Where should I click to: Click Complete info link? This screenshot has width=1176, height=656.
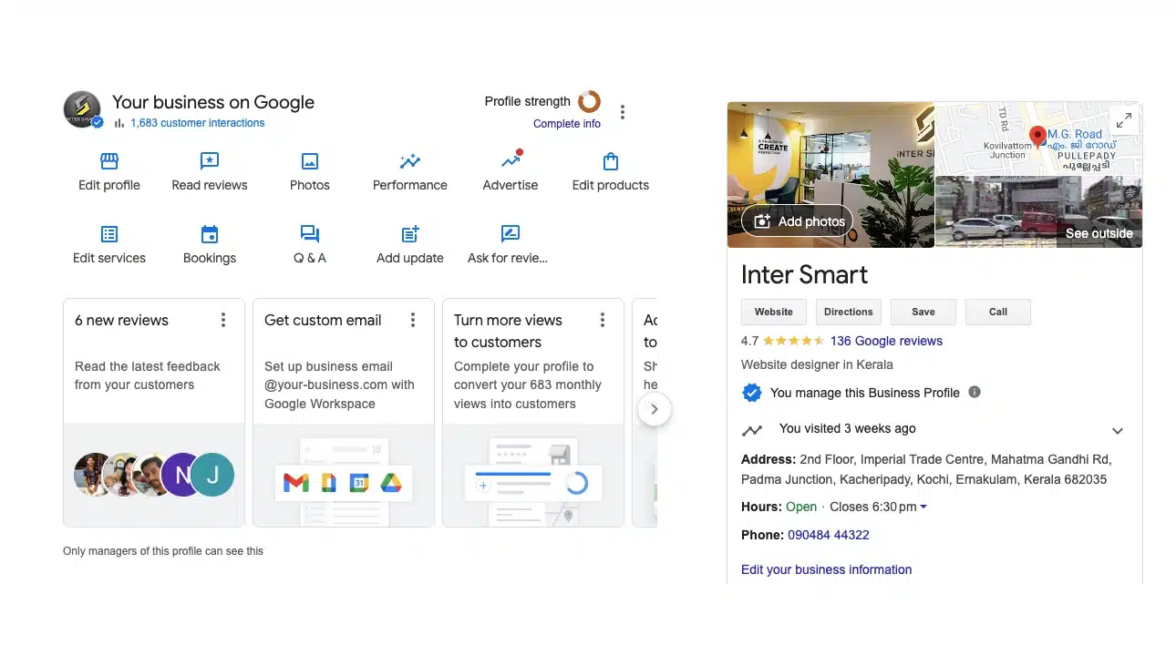pos(567,124)
